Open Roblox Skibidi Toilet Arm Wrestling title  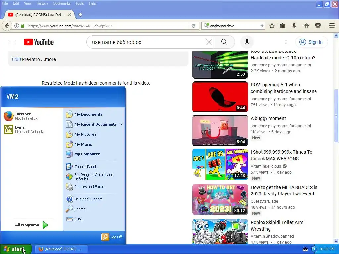click(x=277, y=226)
